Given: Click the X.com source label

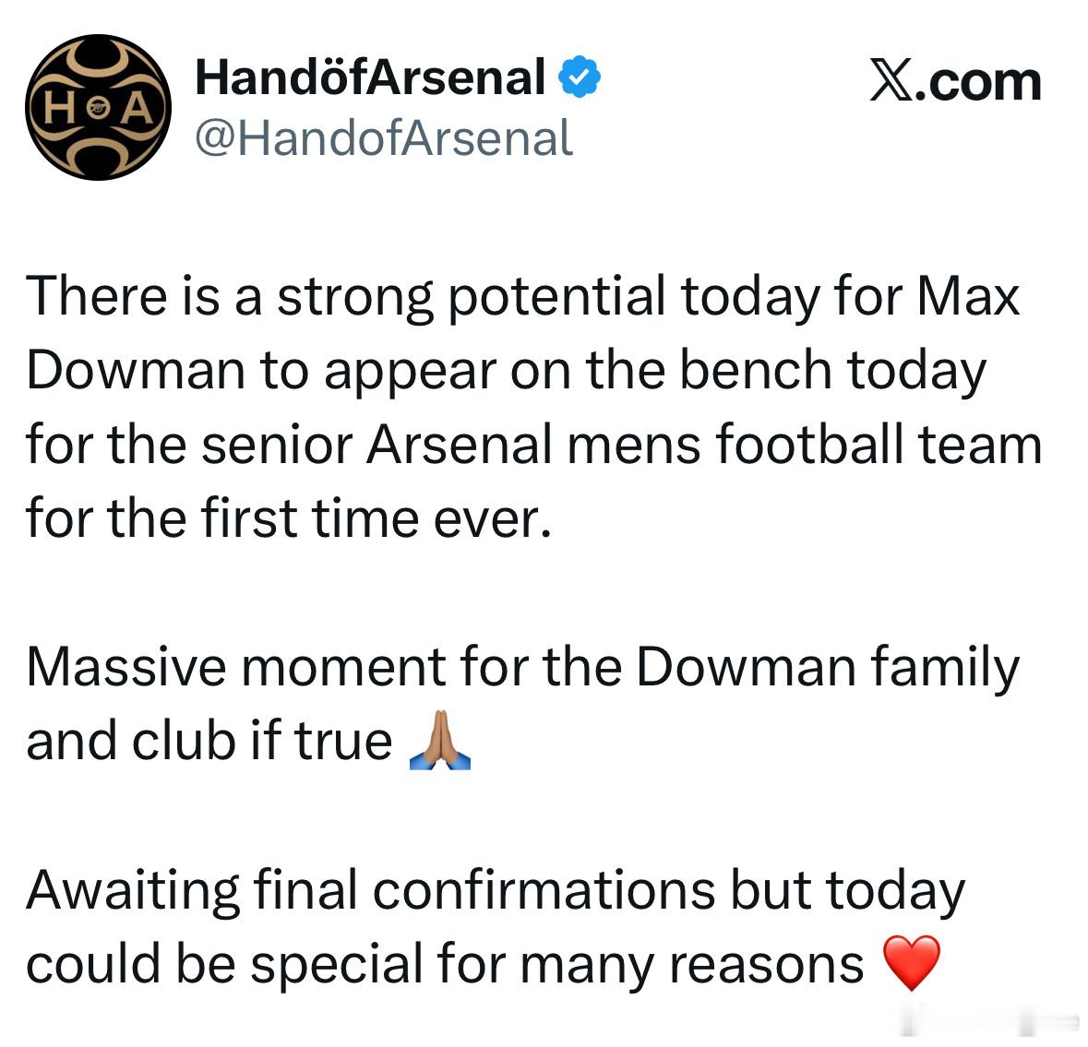Looking at the screenshot, I should tap(955, 83).
